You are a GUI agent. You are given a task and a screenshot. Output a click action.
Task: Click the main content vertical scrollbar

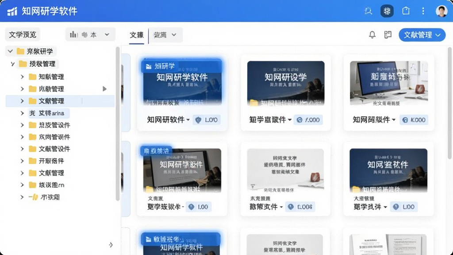(x=449, y=103)
